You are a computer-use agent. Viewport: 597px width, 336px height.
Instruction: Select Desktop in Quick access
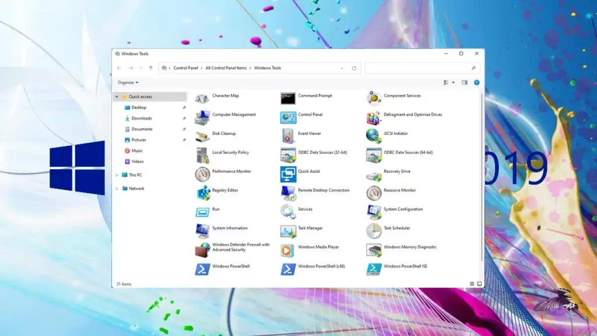tap(139, 107)
